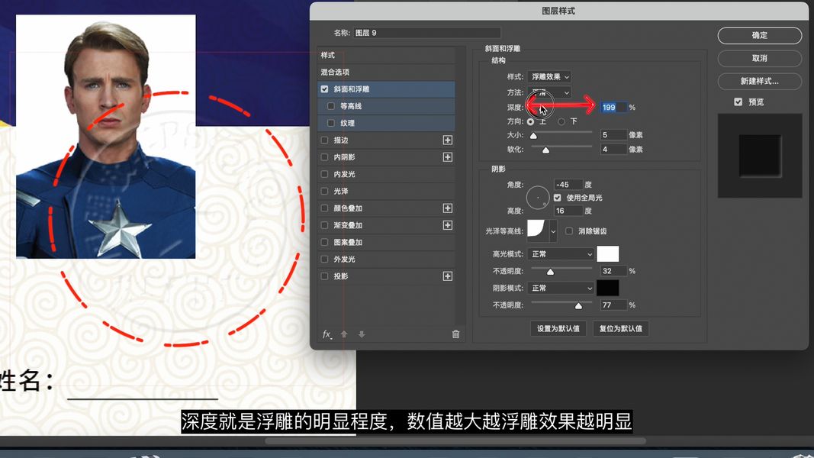Click the 复位为默认值 button

pos(621,329)
